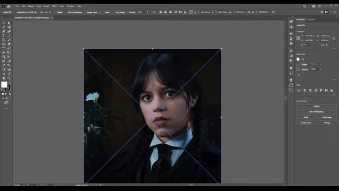
Task: Click Stroke swatch in Properties Appearance
Action: click(x=298, y=64)
